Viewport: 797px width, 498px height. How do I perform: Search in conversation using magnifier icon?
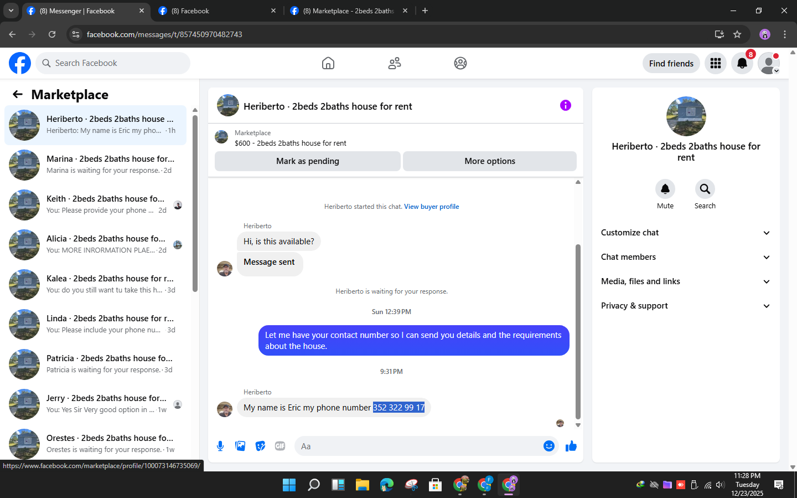(705, 189)
